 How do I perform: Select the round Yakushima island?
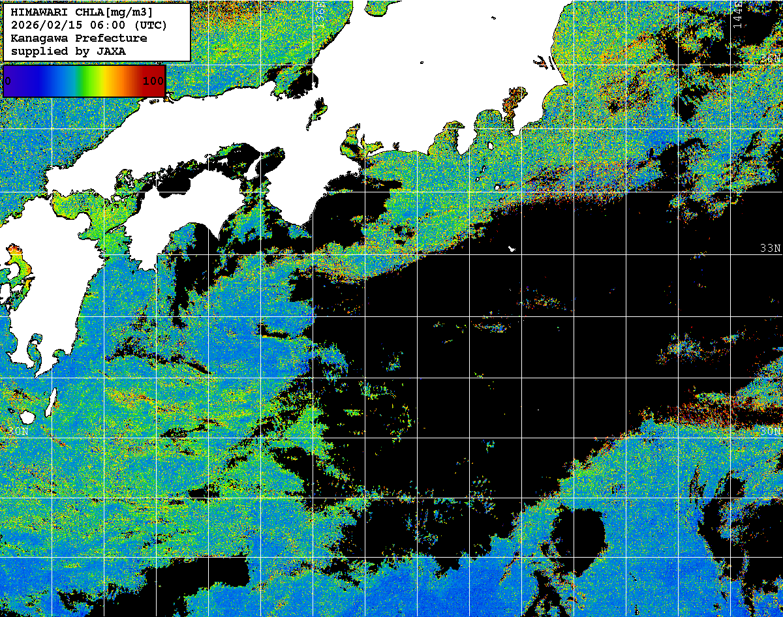pos(27,416)
